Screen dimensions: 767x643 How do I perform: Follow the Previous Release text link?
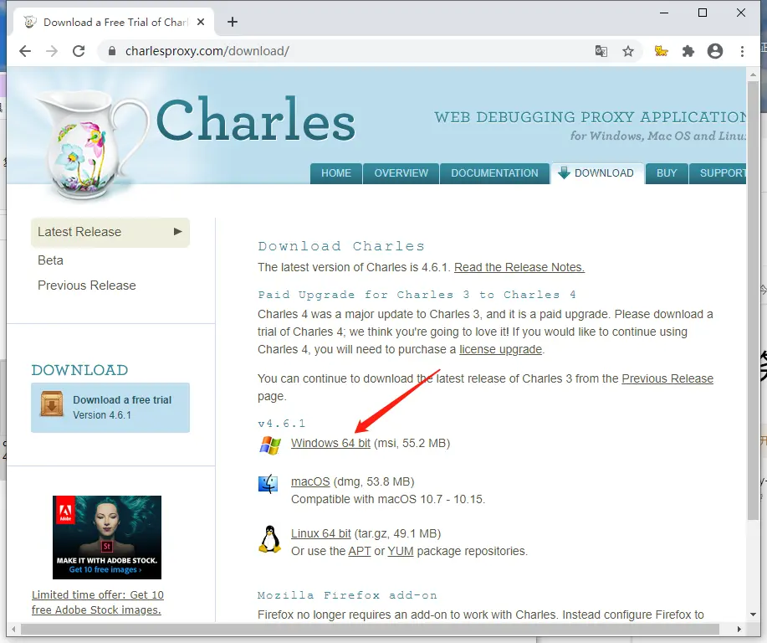(667, 378)
